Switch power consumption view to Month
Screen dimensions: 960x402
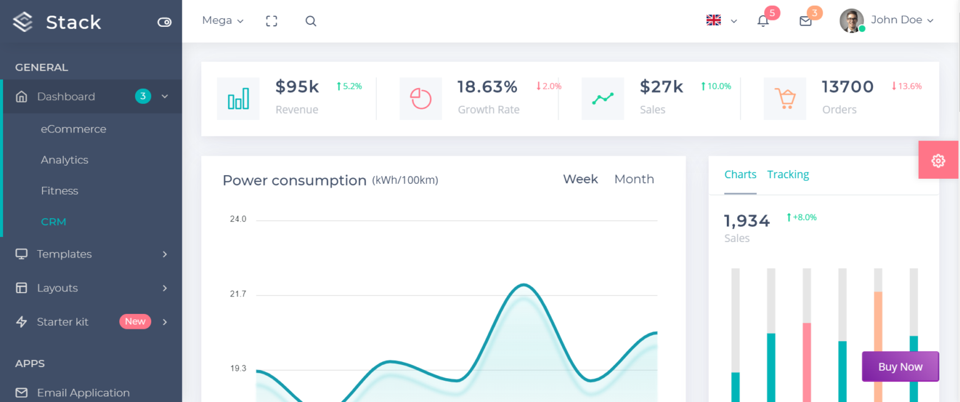pyautogui.click(x=634, y=179)
